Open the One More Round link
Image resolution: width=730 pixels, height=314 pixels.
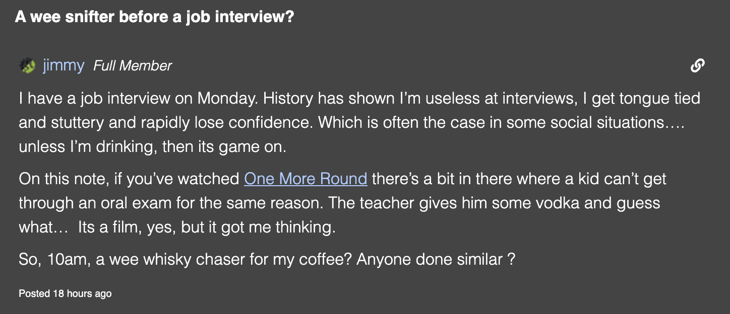point(306,179)
